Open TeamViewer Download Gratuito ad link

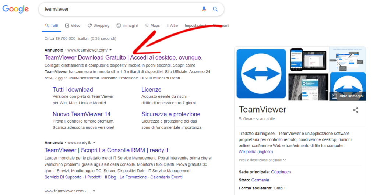coord(123,58)
